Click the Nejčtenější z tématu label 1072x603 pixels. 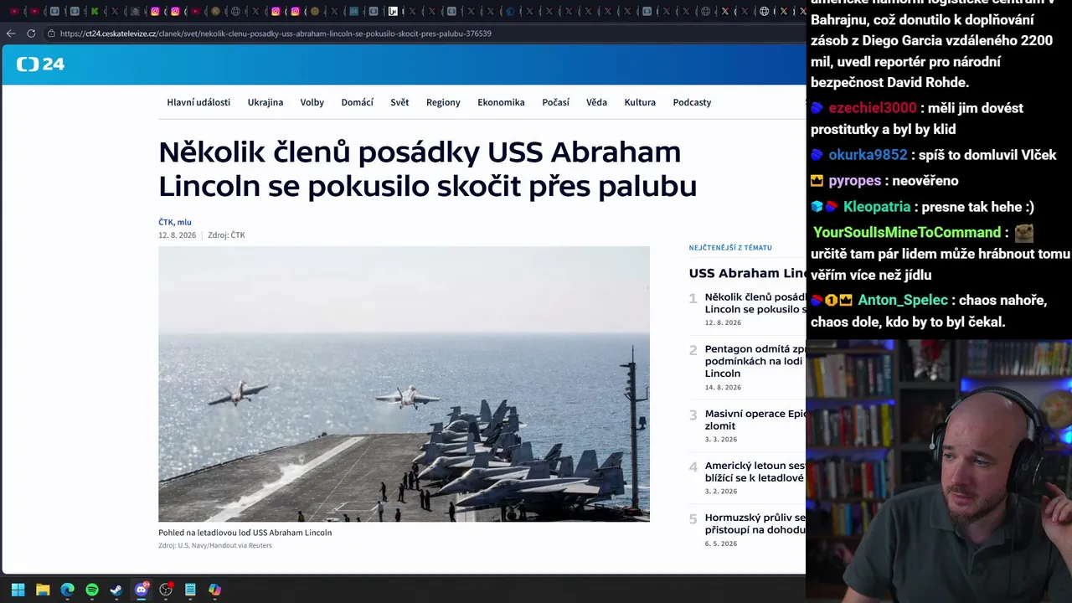[730, 248]
